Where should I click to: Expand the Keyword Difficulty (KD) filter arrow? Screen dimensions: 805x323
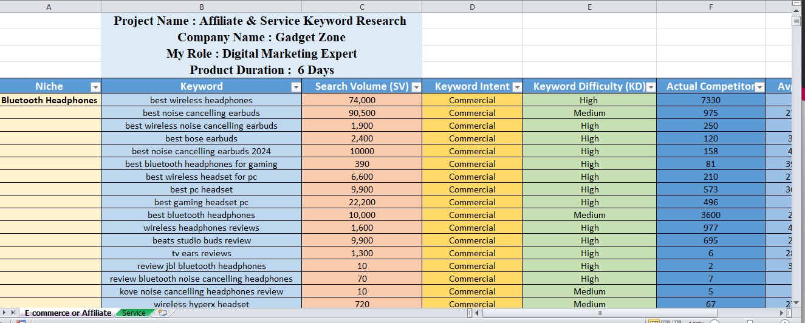[651, 87]
